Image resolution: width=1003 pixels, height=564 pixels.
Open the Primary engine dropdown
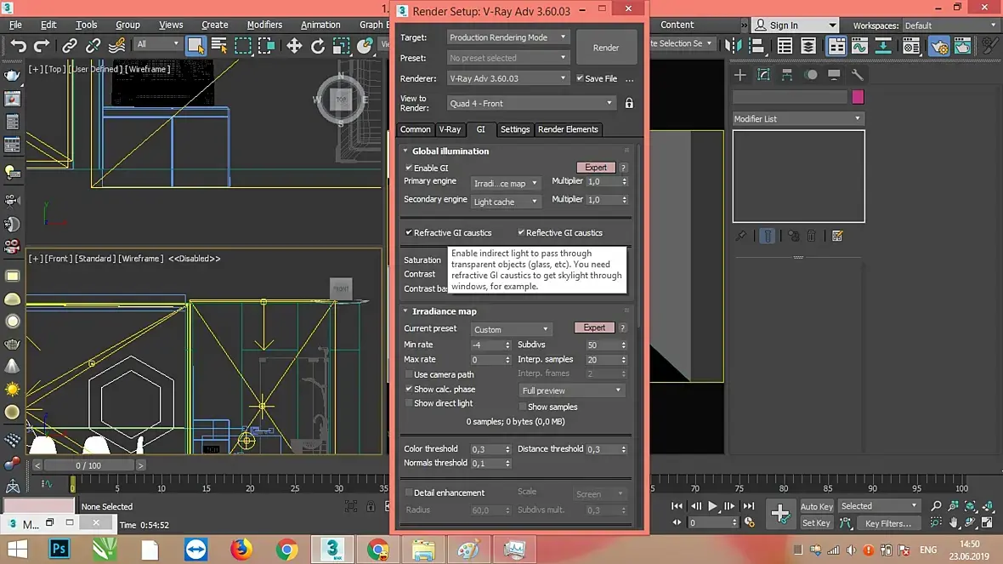[x=506, y=183]
